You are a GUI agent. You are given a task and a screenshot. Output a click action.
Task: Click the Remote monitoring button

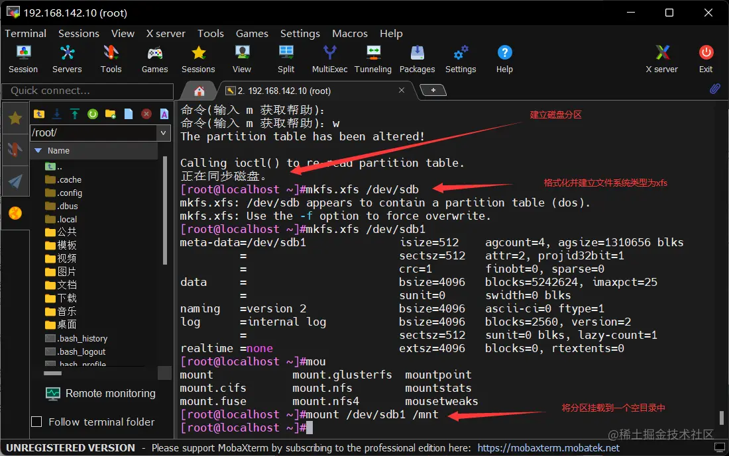[x=101, y=393]
